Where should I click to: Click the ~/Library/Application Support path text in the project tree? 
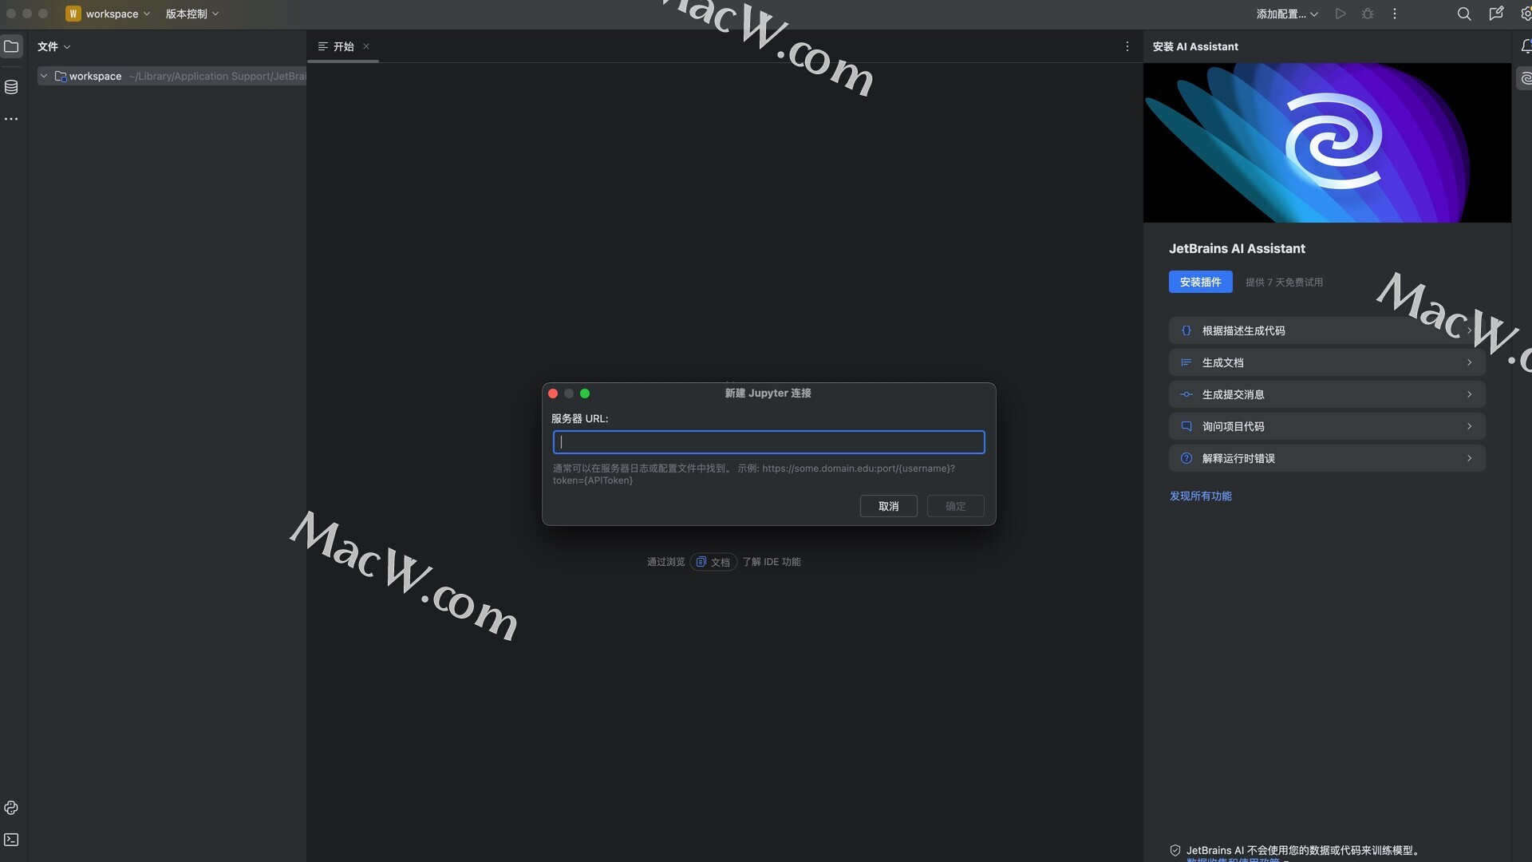pos(217,76)
